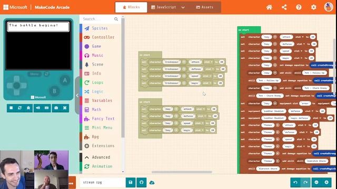The width and height of the screenshot is (337, 189).
Task: Go to the Home page icon
Action: point(269,7)
